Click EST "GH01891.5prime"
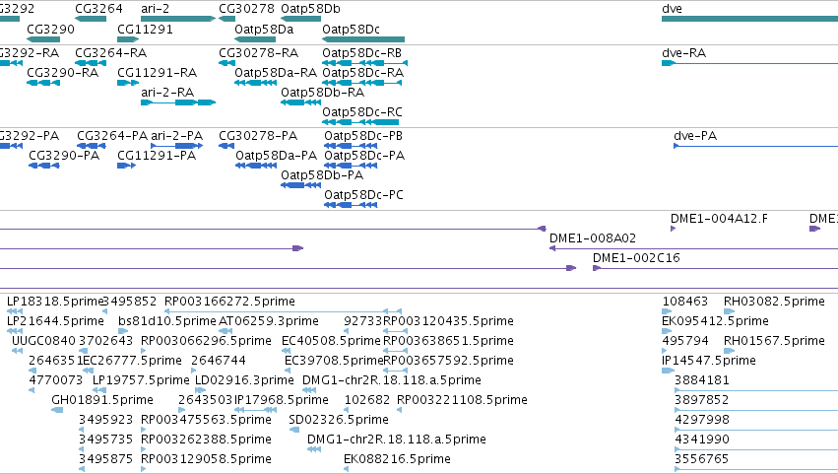 coord(102,400)
